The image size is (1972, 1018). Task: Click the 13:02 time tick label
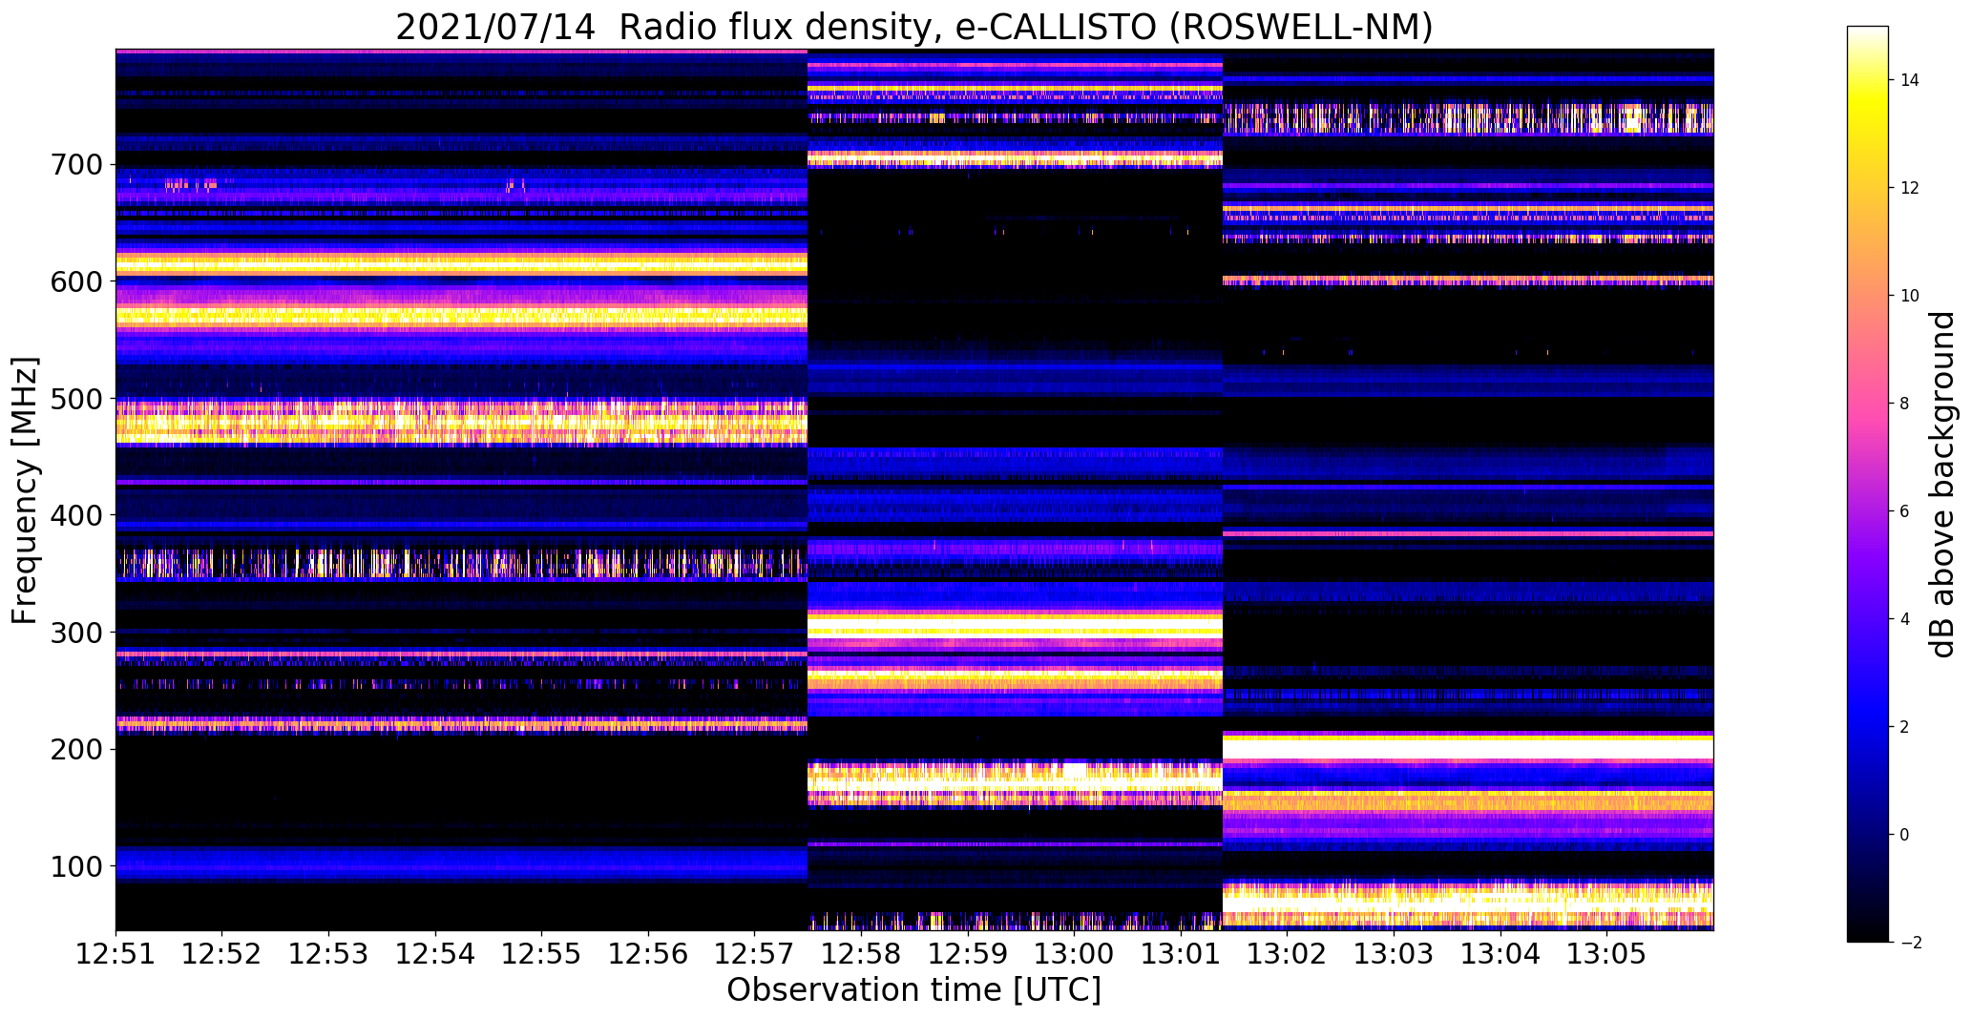pos(1288,953)
